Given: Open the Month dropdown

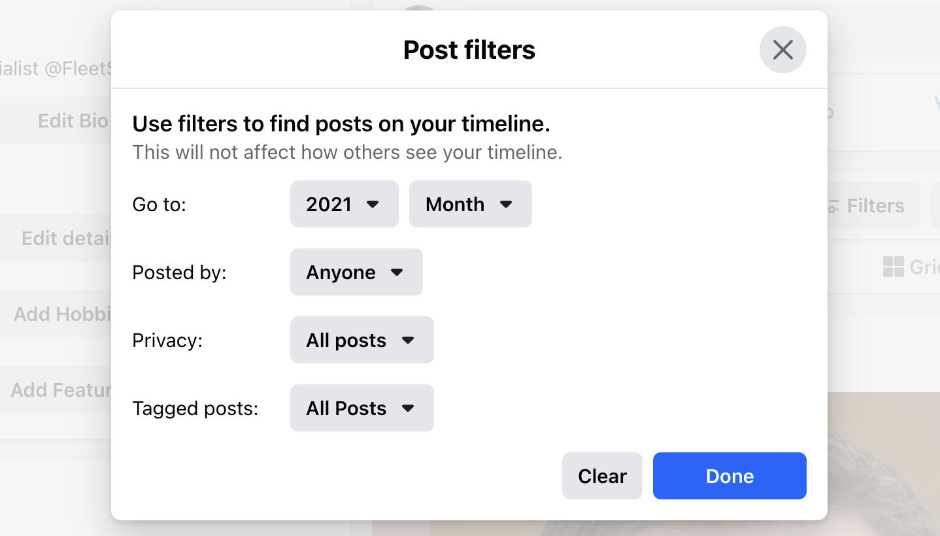Looking at the screenshot, I should [x=470, y=204].
